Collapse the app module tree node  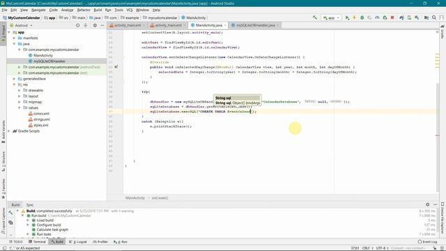pos(9,32)
